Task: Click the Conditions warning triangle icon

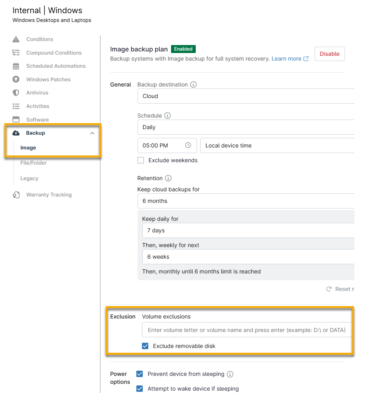Action: click(16, 39)
